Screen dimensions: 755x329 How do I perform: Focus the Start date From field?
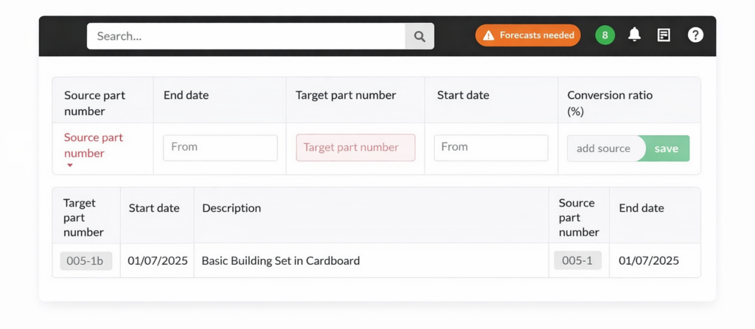(x=490, y=148)
